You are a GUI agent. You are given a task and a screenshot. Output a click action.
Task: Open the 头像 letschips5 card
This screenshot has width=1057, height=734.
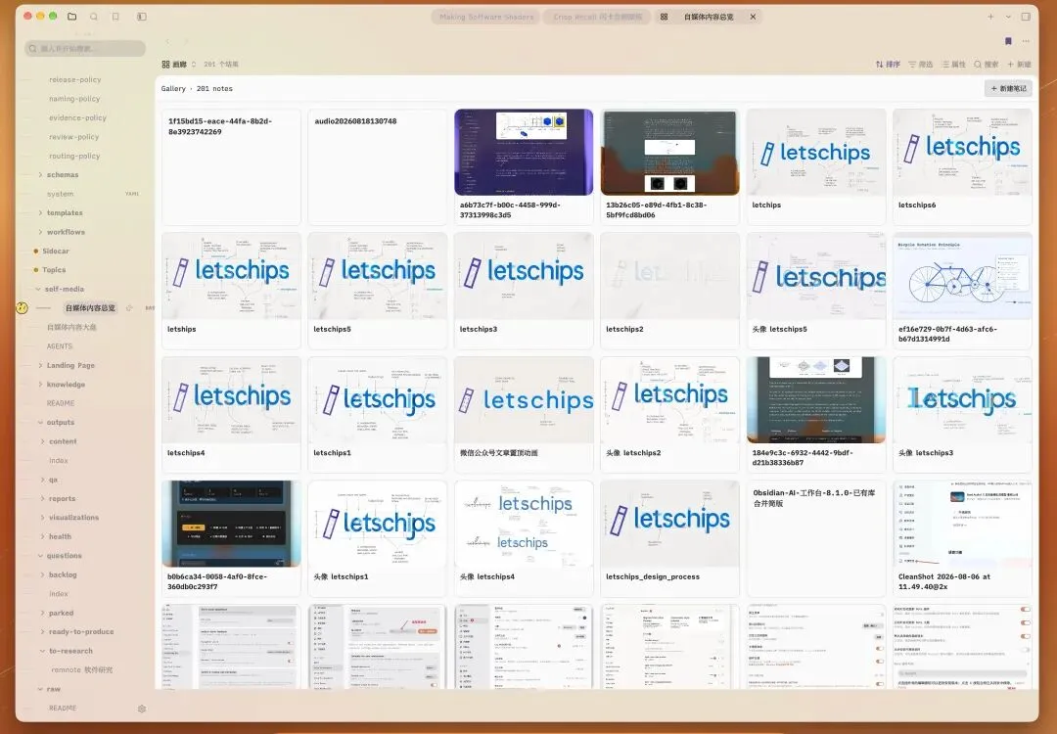(815, 291)
